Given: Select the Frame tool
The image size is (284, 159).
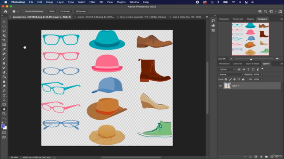Looking at the screenshot, I should tap(4, 45).
